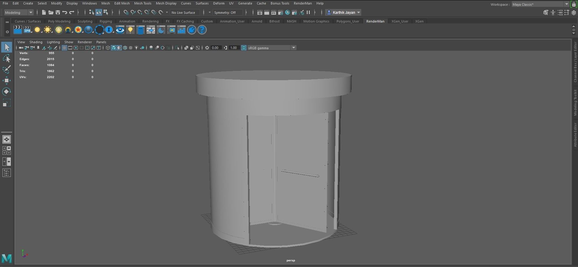Click the blue sphere material shelf icon
578x267 pixels.
pos(89,30)
